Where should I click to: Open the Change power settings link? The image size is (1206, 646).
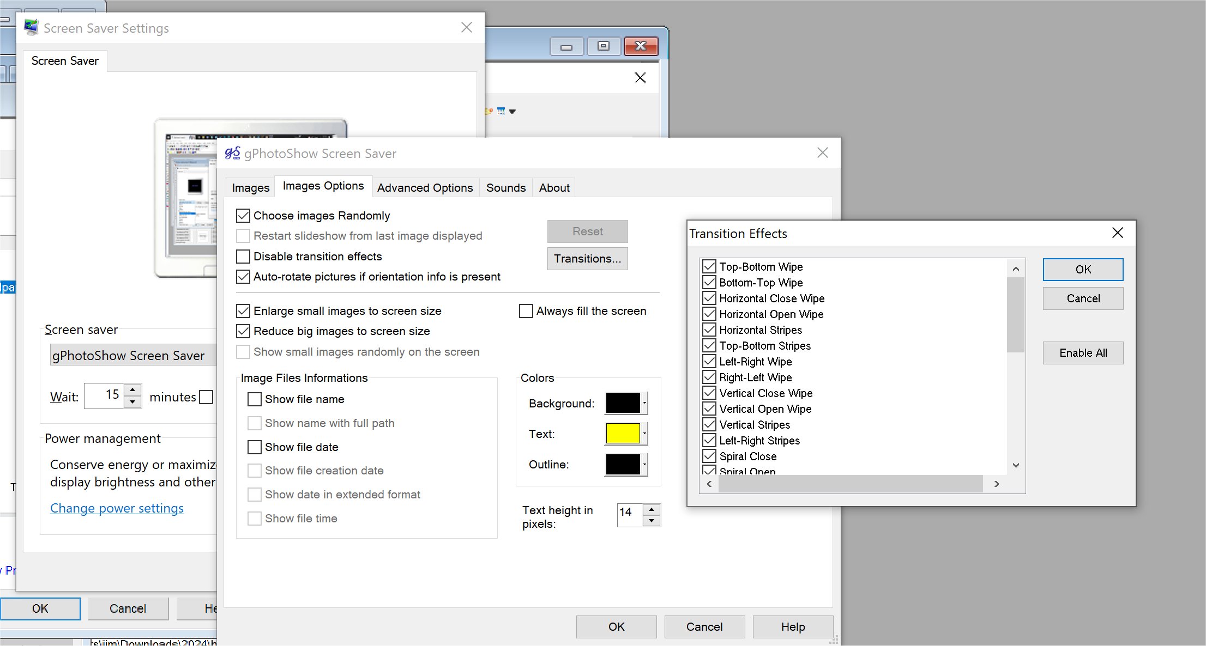pos(117,508)
